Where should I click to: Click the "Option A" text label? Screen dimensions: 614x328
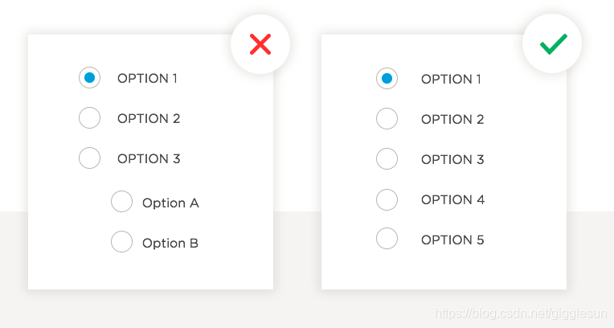170,203
